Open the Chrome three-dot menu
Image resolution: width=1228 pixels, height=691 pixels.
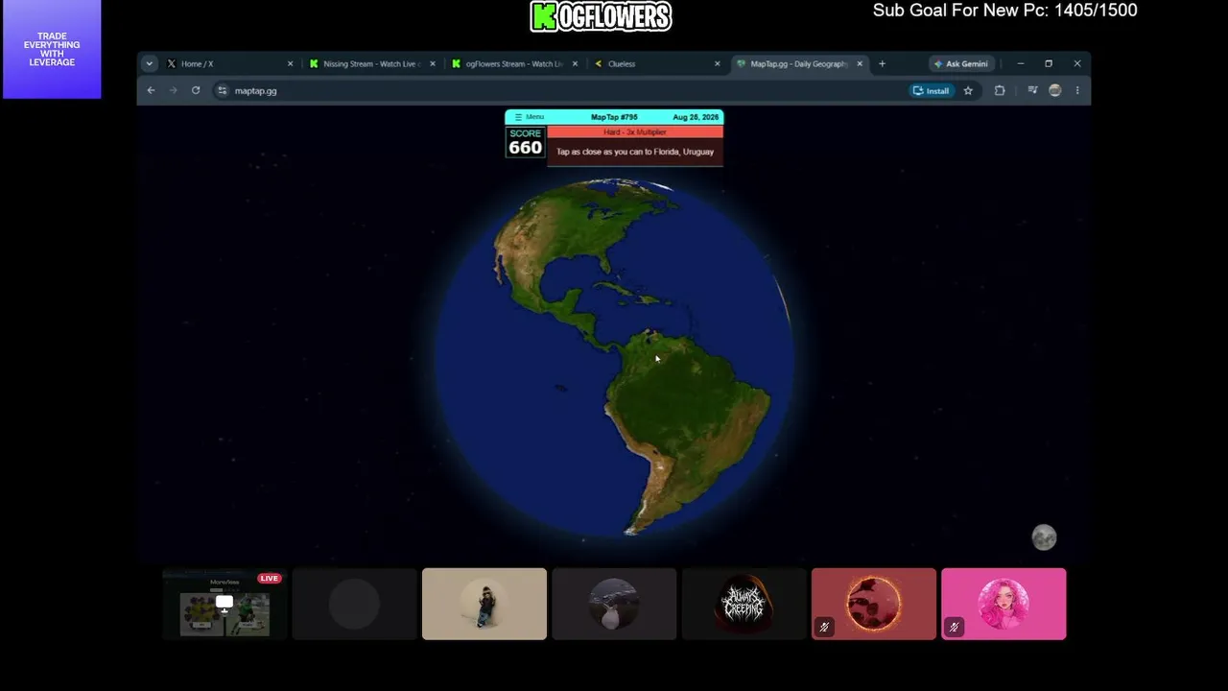pyautogui.click(x=1077, y=90)
